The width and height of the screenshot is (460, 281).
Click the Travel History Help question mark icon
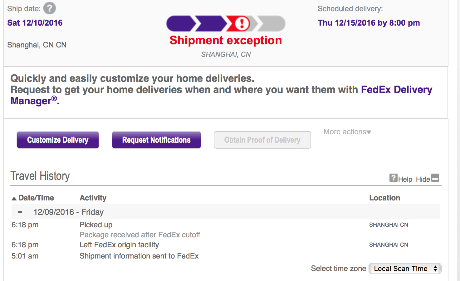(x=393, y=178)
